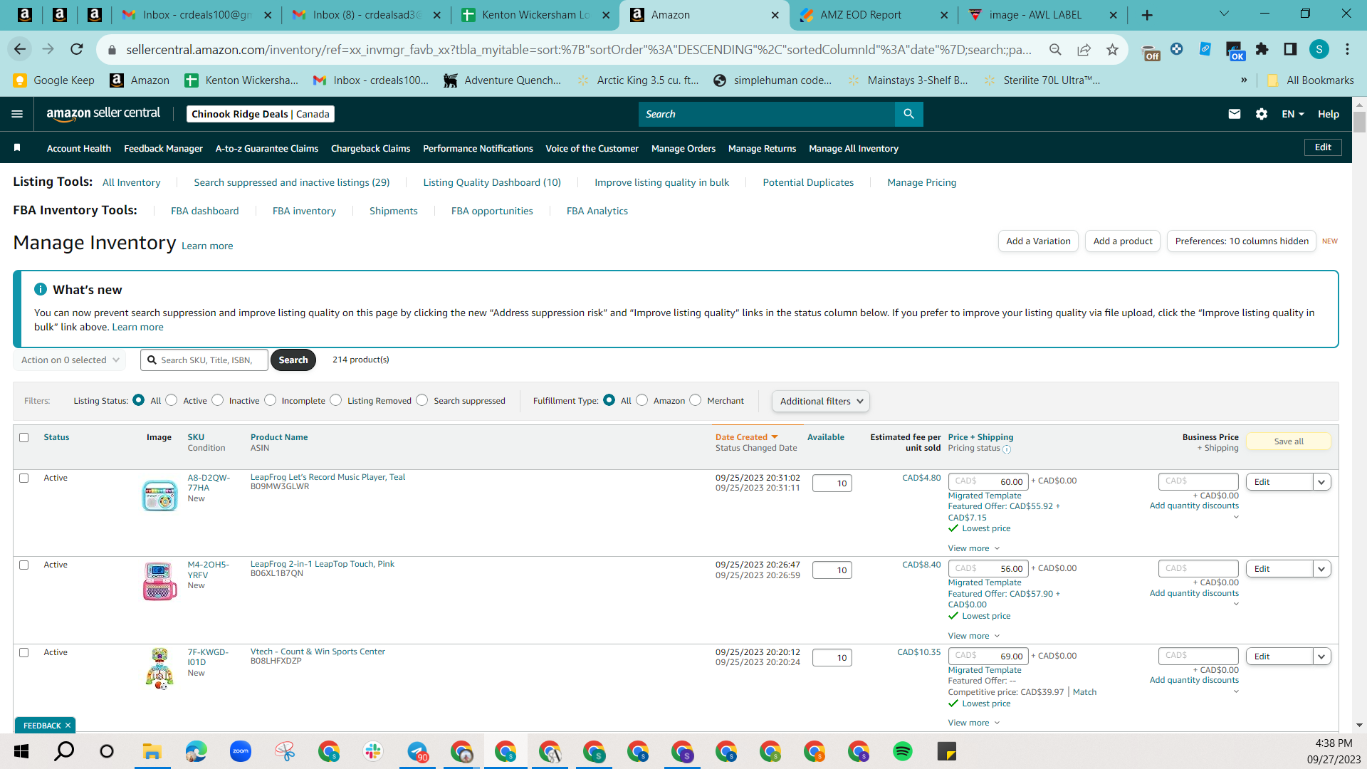
Task: Open the Chrome profile avatar S
Action: click(1319, 49)
